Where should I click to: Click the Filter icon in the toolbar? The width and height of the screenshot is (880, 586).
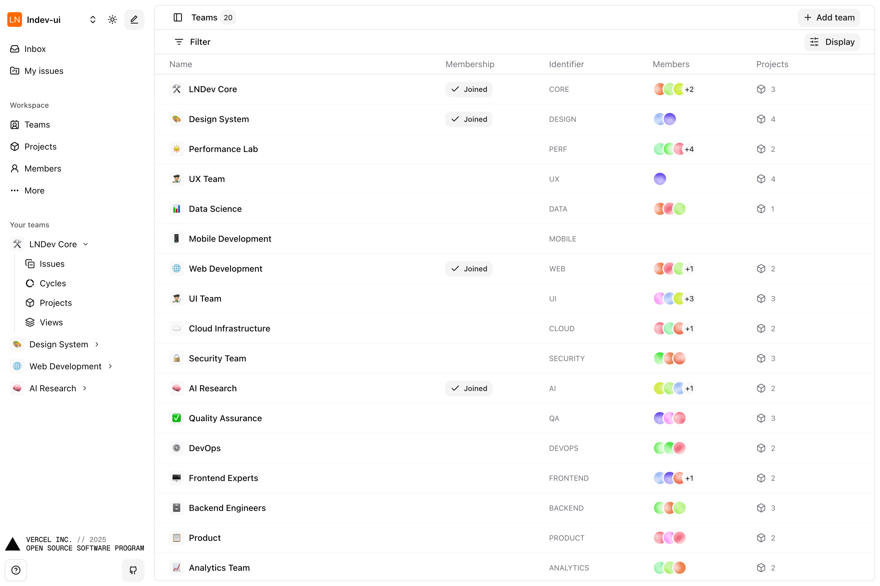coord(179,42)
